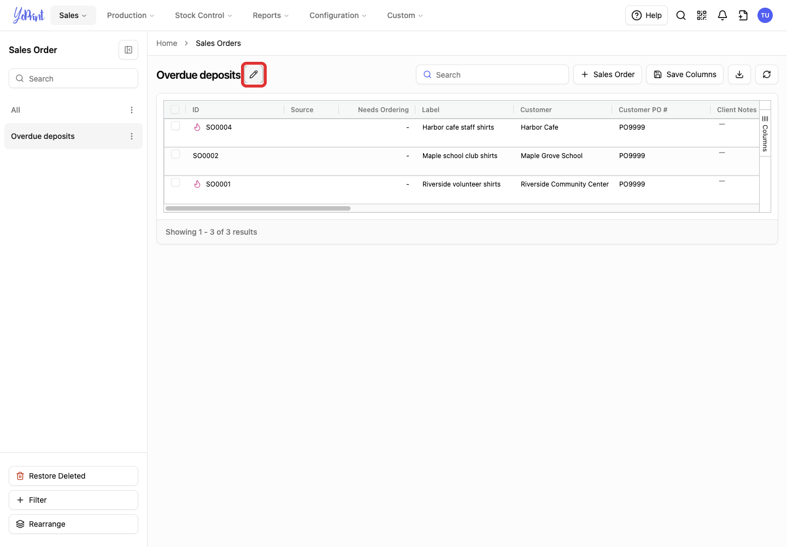This screenshot has height=547, width=787.
Task: Select the SO0004 row checkbox
Action: (175, 126)
